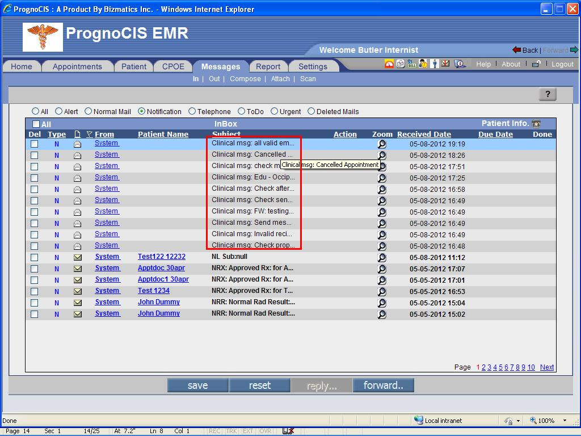Click the question mark help button
This screenshot has width=581, height=436.
pyautogui.click(x=548, y=94)
